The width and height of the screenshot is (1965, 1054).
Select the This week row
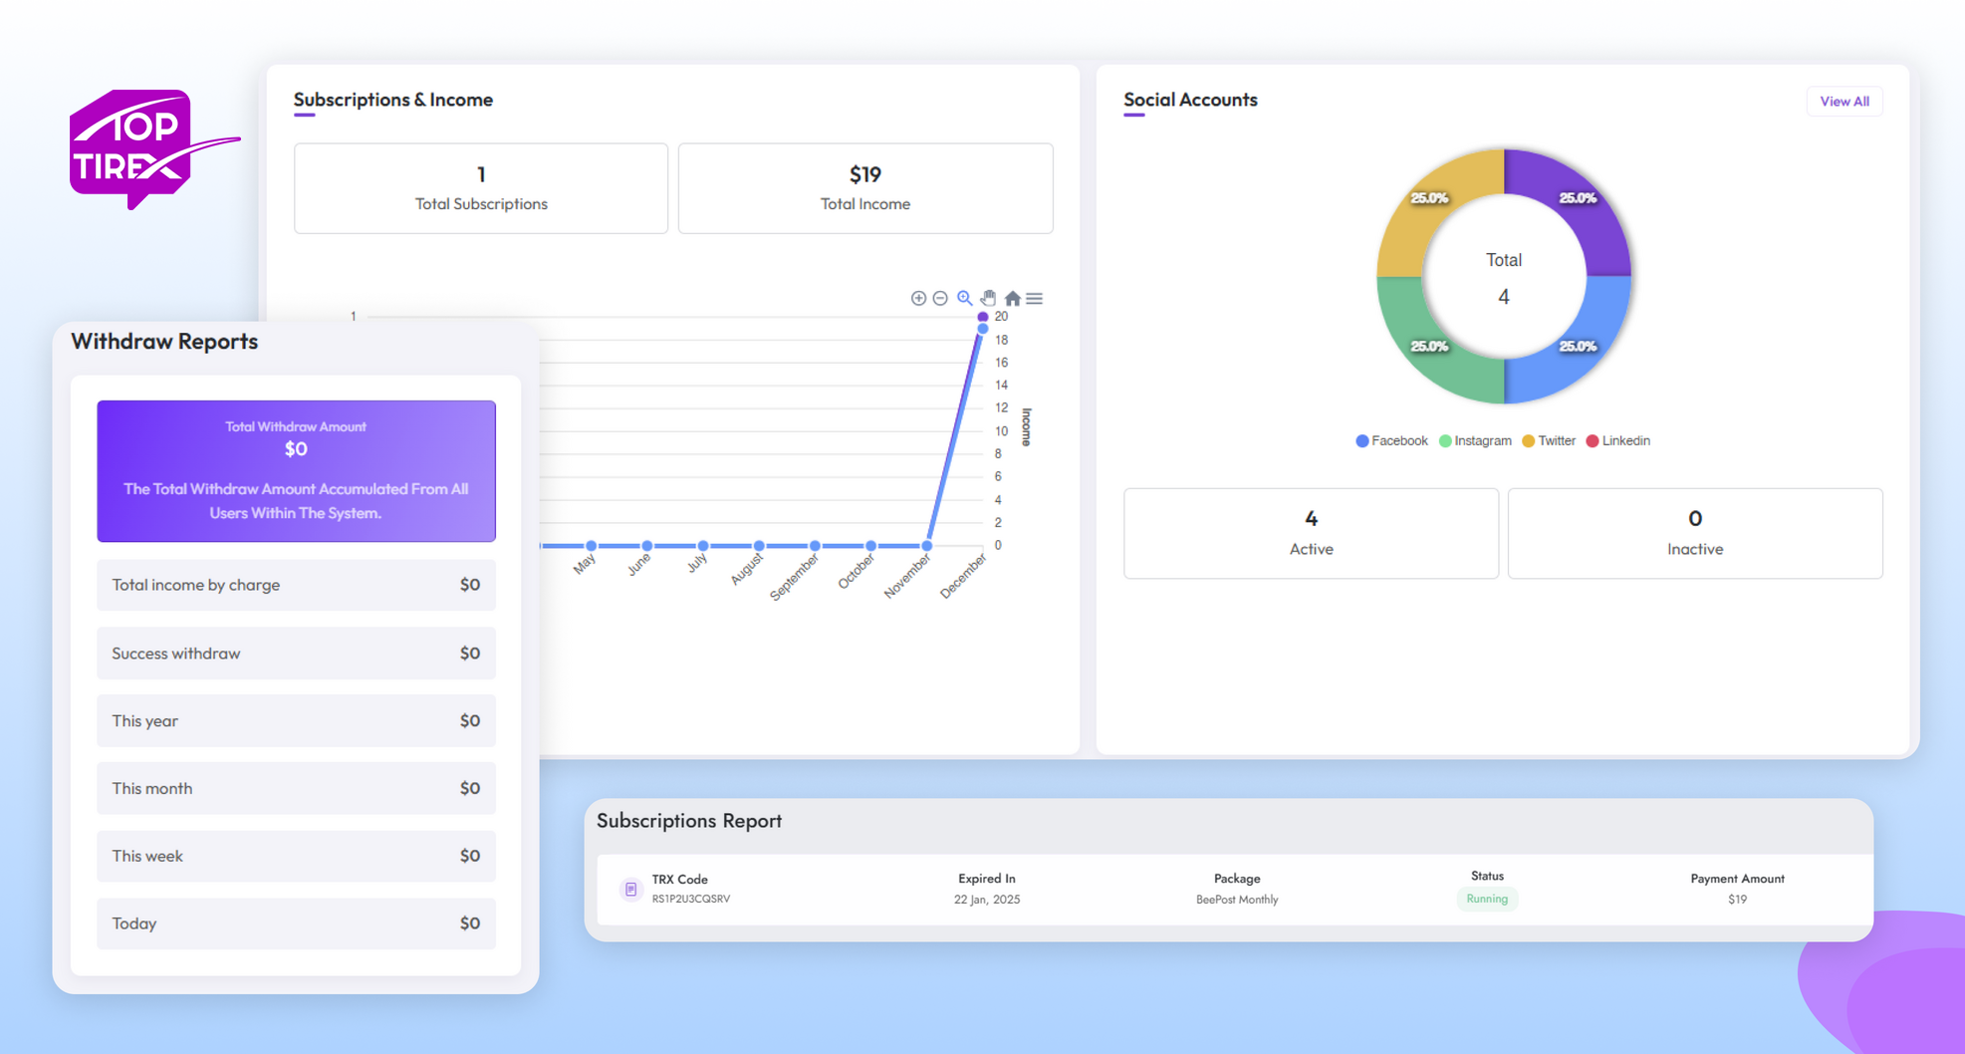(296, 856)
